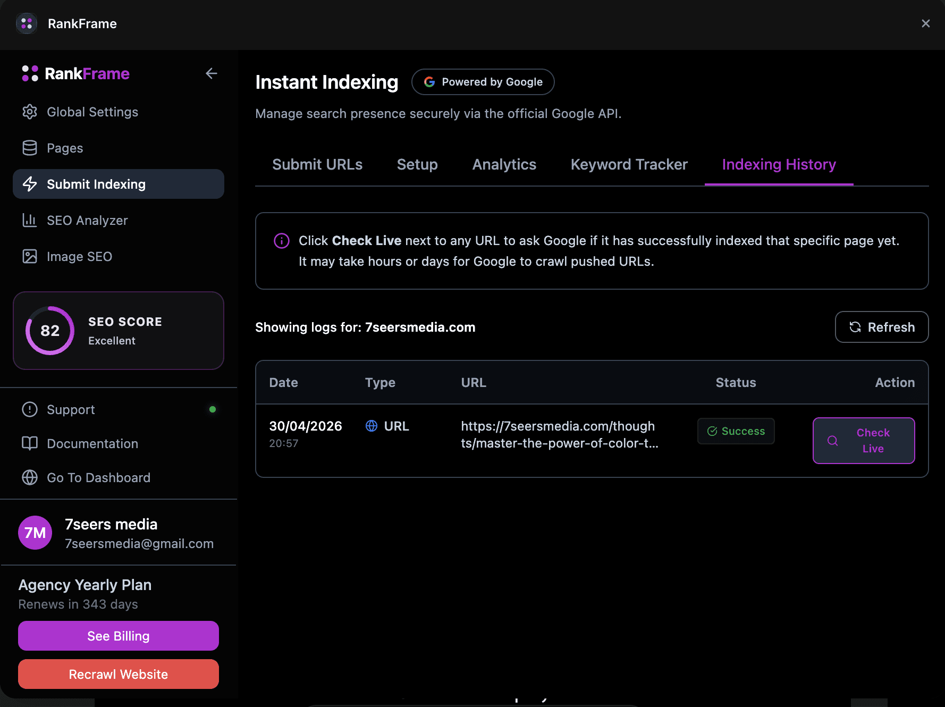Open Global Settings
945x707 pixels.
click(x=119, y=112)
